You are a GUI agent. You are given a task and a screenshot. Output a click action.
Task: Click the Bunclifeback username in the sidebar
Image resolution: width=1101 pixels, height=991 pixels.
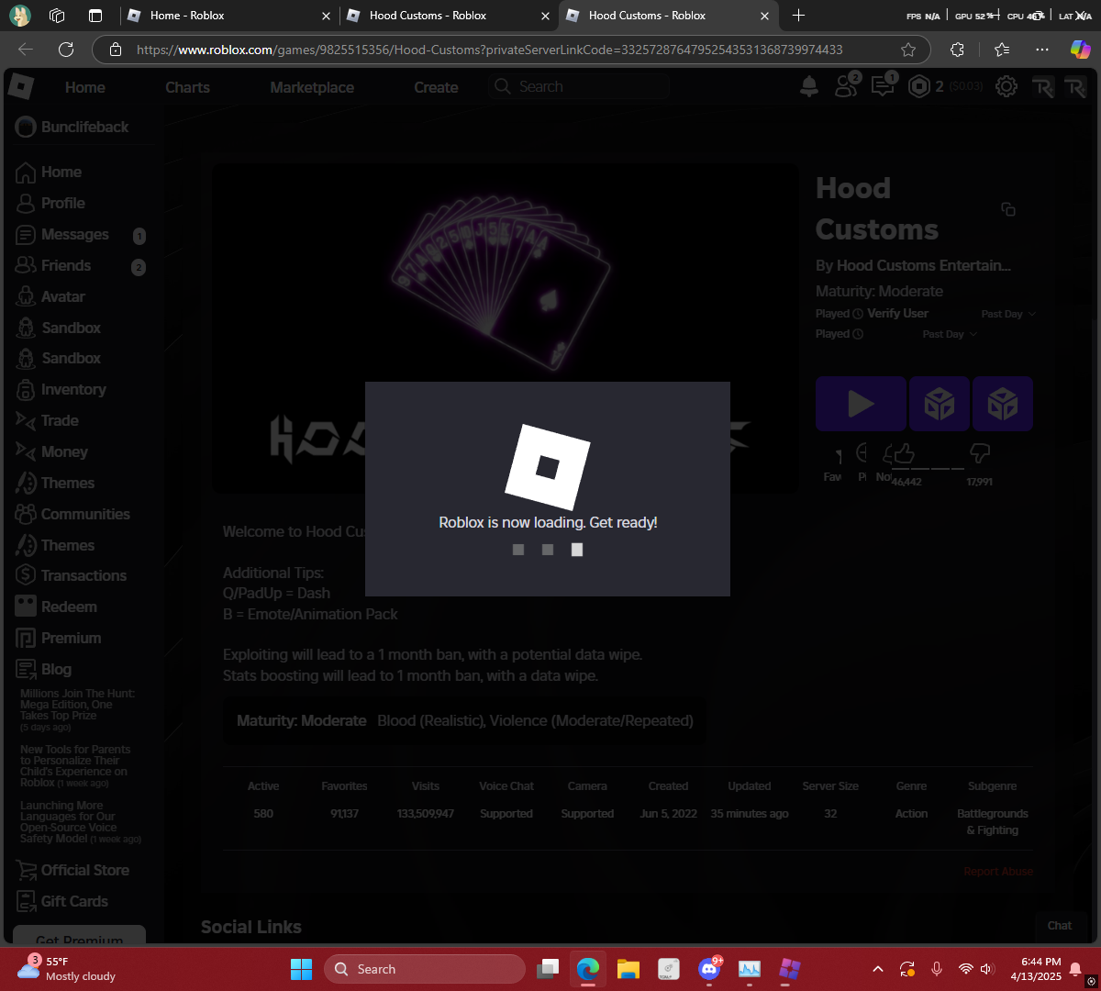84,127
